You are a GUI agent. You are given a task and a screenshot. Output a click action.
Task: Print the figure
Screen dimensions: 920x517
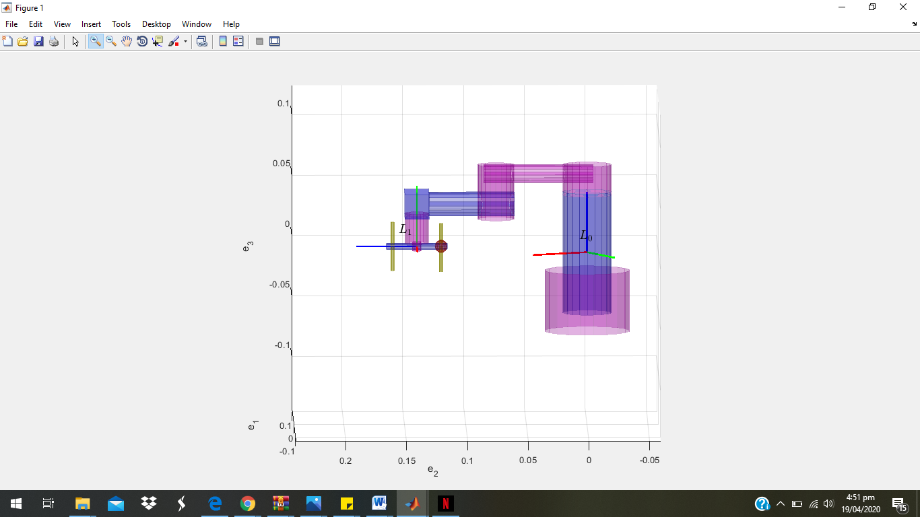[53, 41]
